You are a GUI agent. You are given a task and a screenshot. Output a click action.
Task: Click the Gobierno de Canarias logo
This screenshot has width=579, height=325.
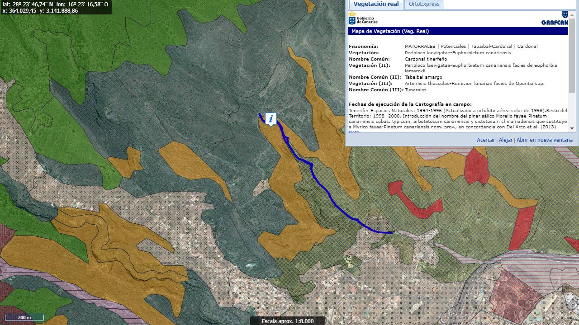pos(363,19)
